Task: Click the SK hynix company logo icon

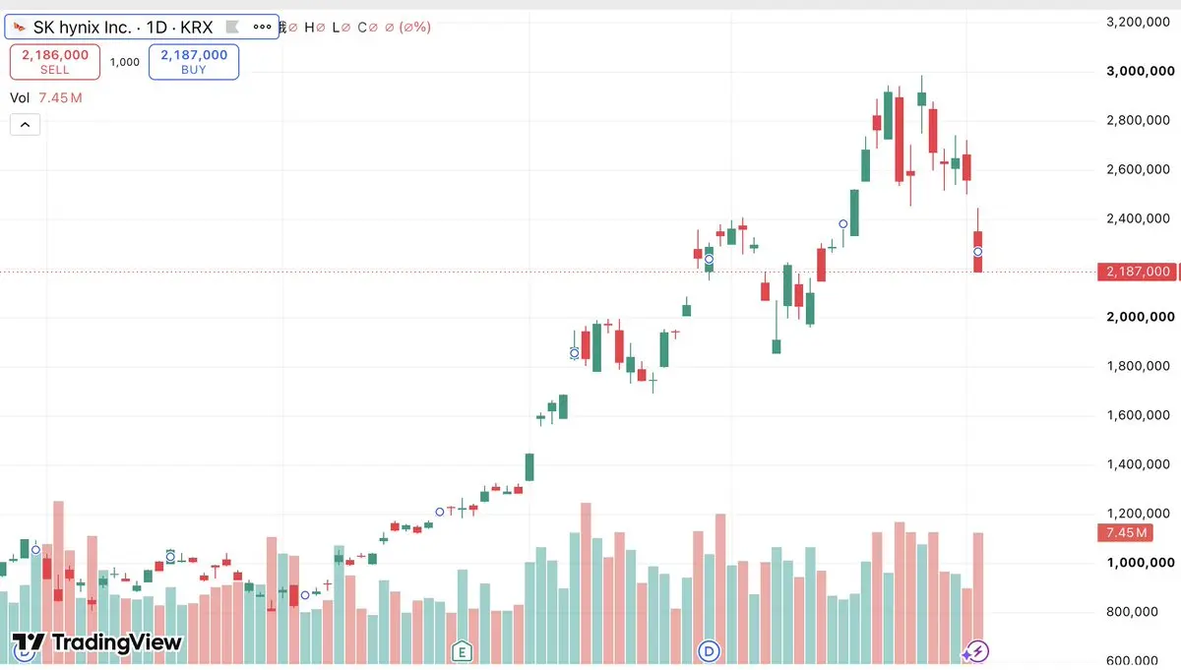Action: point(20,27)
